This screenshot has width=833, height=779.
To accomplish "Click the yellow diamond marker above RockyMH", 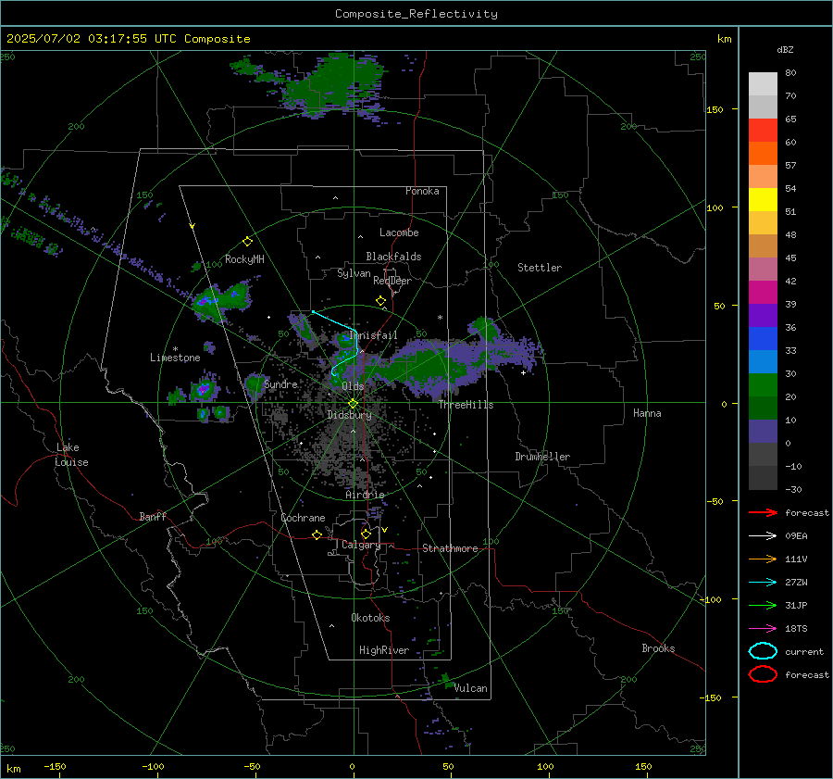I will [x=247, y=242].
